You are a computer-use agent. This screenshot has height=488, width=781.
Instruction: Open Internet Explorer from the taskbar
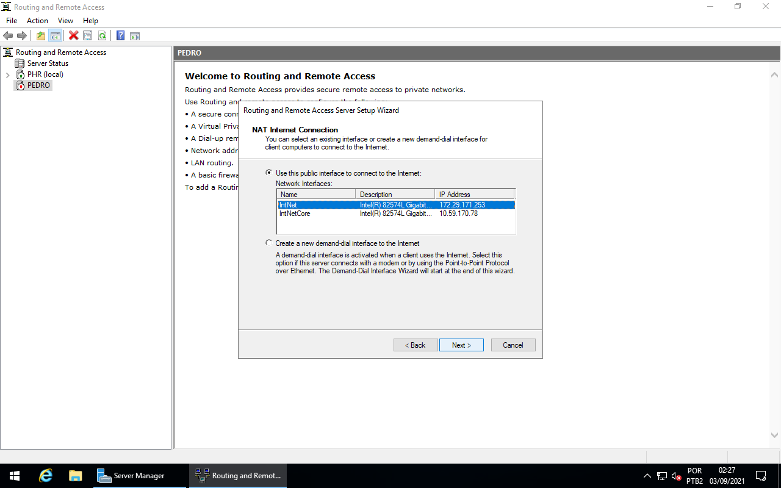(46, 476)
